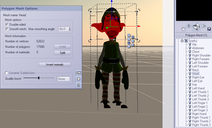Select Right Thumb 3 in the tree
Screen dimensions: 212x128
(201, 125)
